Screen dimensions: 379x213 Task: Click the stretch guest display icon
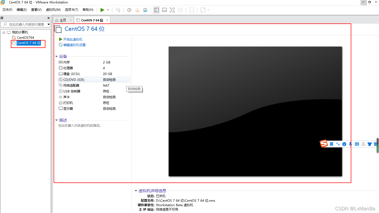pos(203,10)
